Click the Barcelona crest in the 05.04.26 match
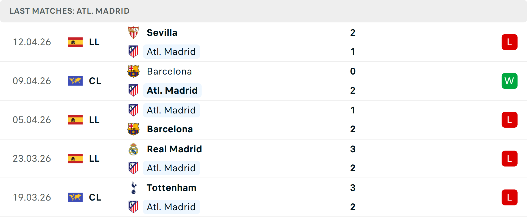 (134, 129)
